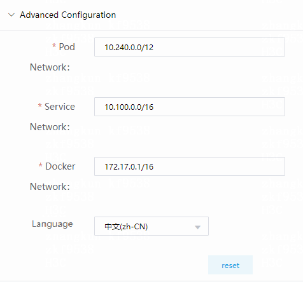The height and width of the screenshot is (282, 303).
Task: Click the Docker field label
Action: coord(60,166)
